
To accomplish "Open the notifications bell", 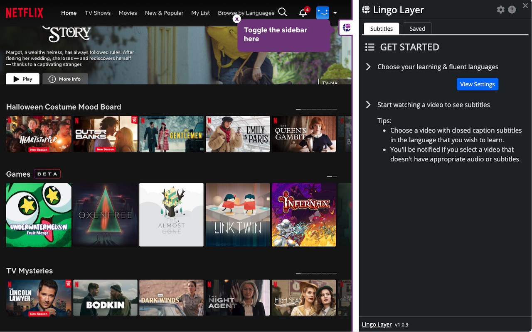I will click(303, 12).
